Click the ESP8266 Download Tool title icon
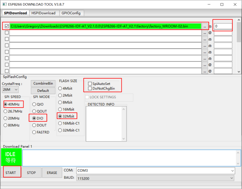This screenshot has width=242, height=189. (4, 4)
